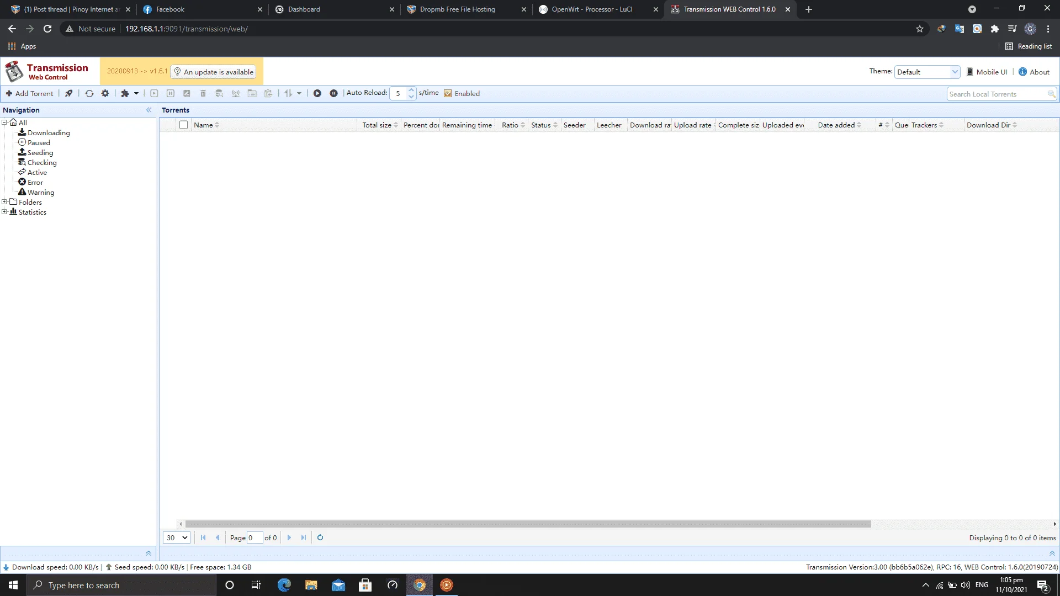Image resolution: width=1060 pixels, height=596 pixels.
Task: Click the greyed pause-selected torrent icon
Action: 171,93
